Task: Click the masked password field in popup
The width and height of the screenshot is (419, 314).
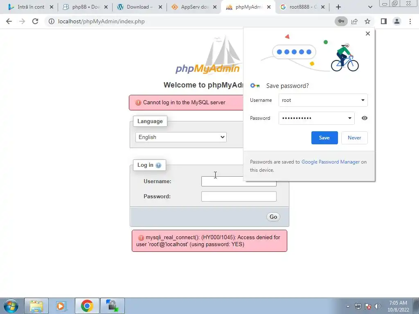Action: [x=316, y=118]
